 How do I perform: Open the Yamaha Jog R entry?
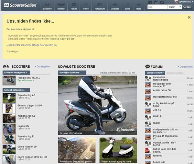(26, 136)
